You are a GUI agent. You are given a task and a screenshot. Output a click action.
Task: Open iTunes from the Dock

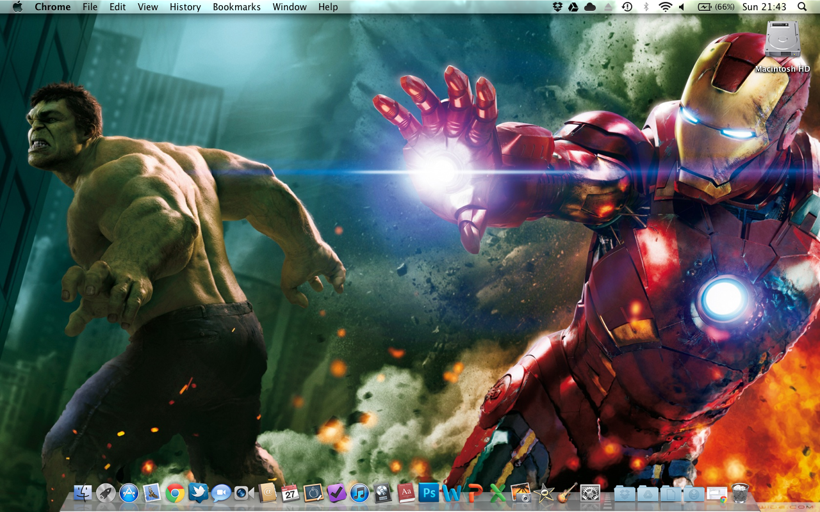click(x=359, y=493)
